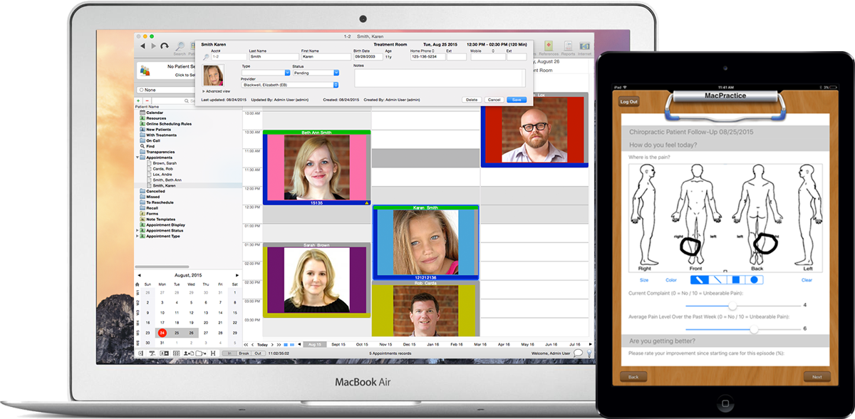
Task: Click the back navigation arrow in toolbar
Action: coord(141,46)
